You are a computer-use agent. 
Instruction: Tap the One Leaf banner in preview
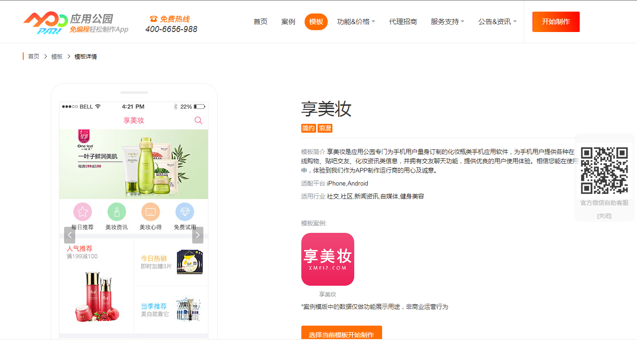click(134, 164)
